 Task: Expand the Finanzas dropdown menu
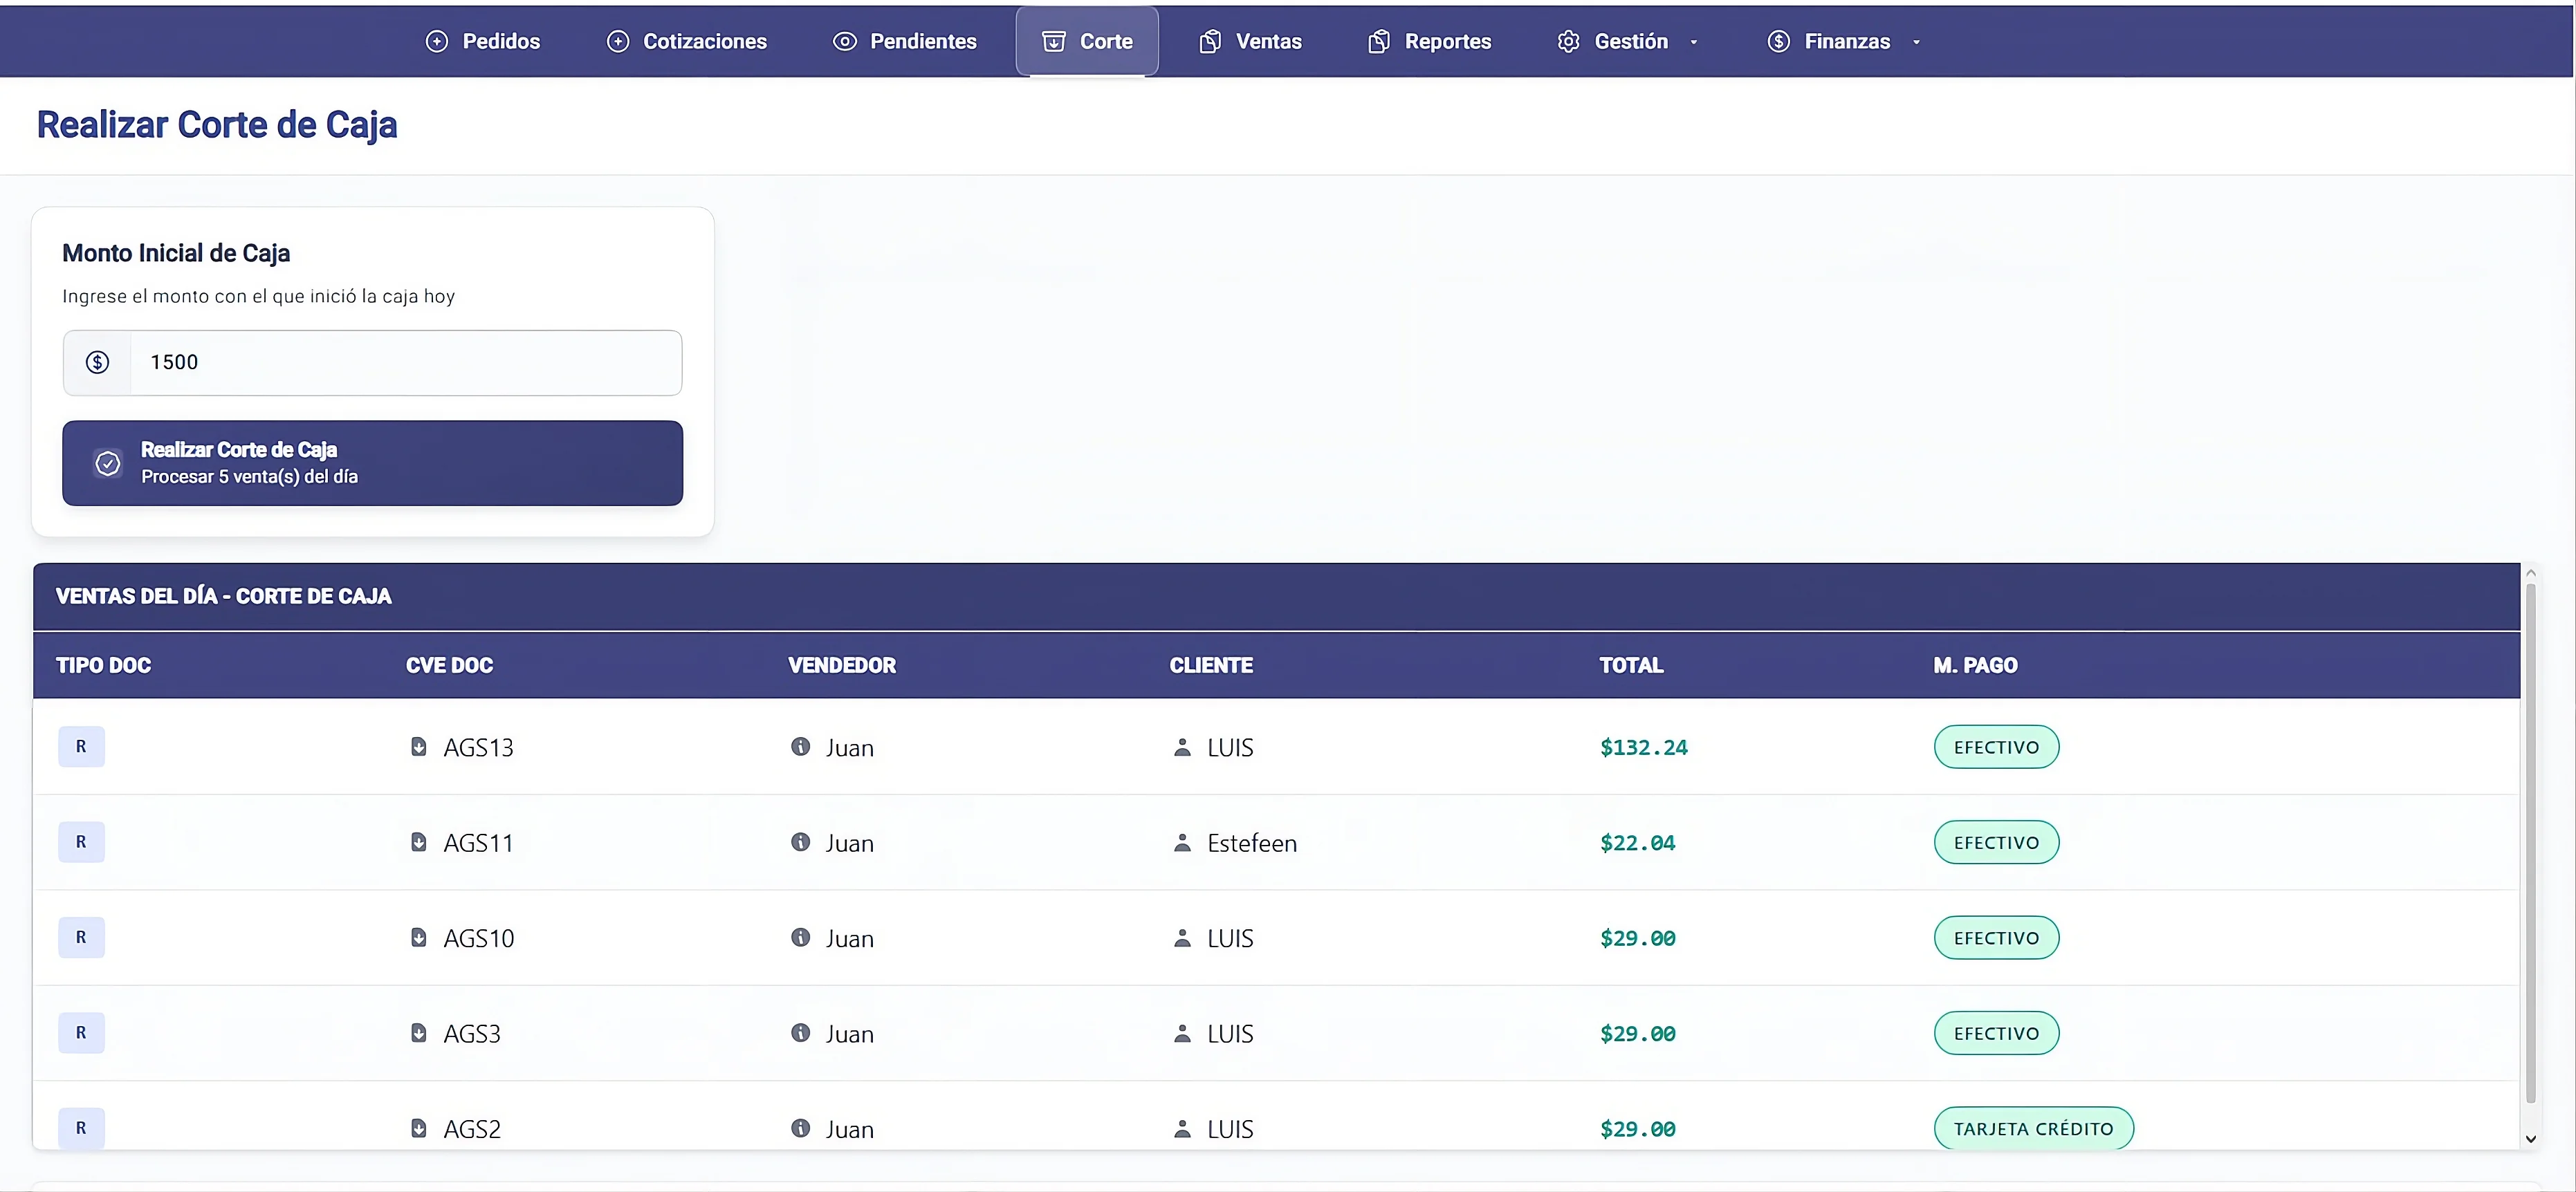point(1844,41)
